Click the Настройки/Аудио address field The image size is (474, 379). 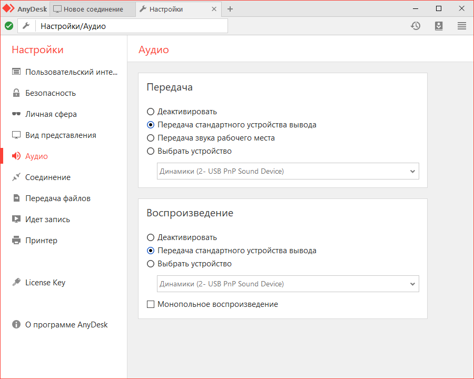coord(132,26)
